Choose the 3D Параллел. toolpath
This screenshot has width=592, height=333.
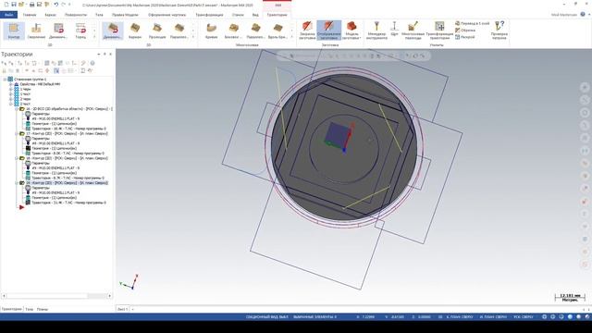point(179,31)
